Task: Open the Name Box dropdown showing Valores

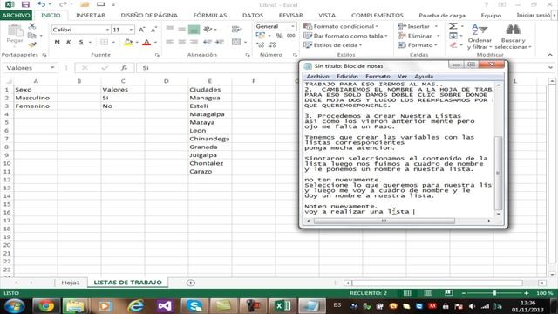Action: [x=52, y=68]
